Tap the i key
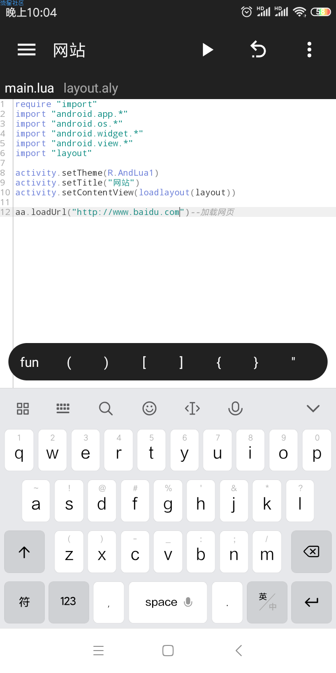Image resolution: width=336 pixels, height=673 pixels. pos(251,450)
